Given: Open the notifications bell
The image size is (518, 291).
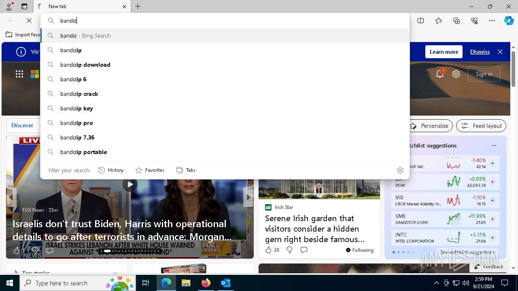Looking at the screenshot, I should pos(440,74).
